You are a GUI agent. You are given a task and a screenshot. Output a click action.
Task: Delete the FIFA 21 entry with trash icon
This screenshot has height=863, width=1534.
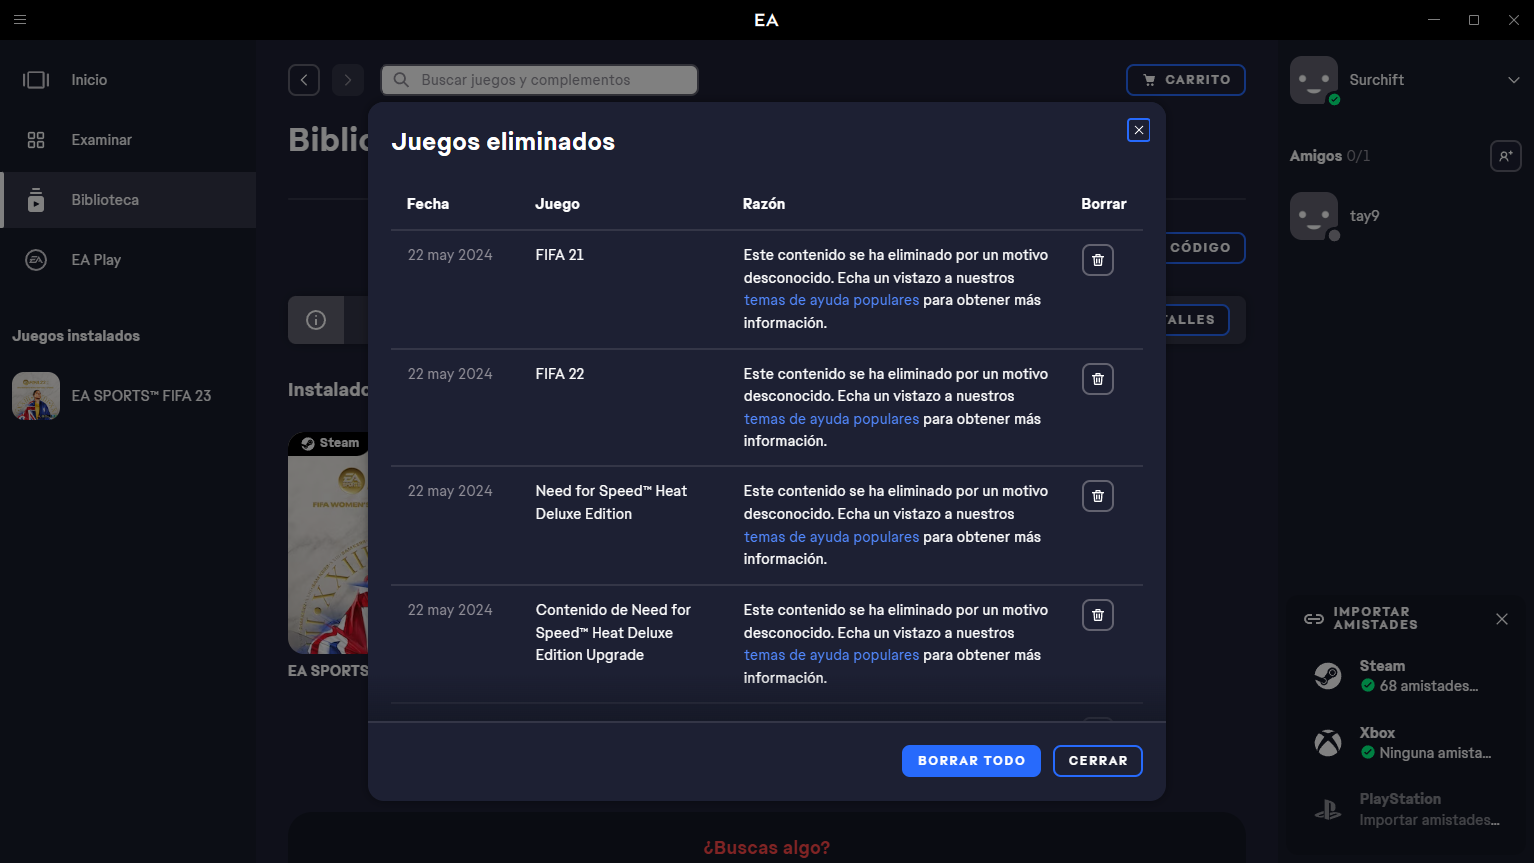1098,260
